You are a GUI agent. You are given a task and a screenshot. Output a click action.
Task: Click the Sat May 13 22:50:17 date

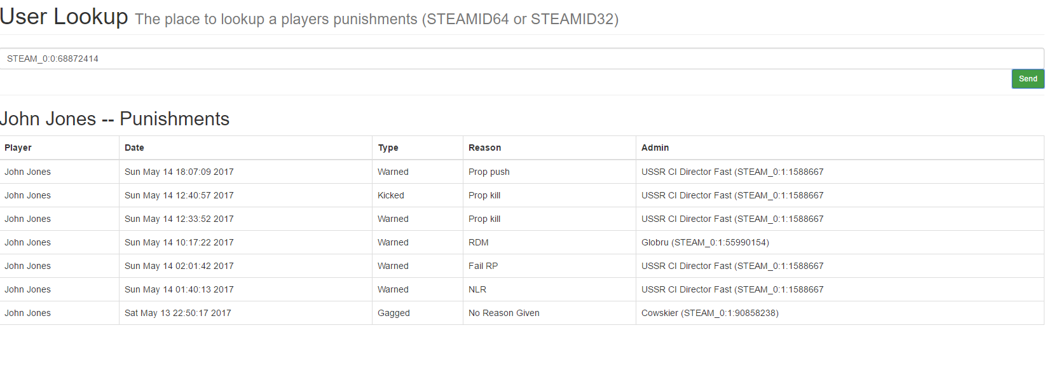pos(178,313)
